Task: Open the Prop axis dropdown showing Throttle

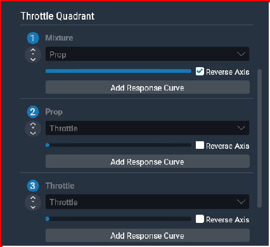Action: coord(147,128)
